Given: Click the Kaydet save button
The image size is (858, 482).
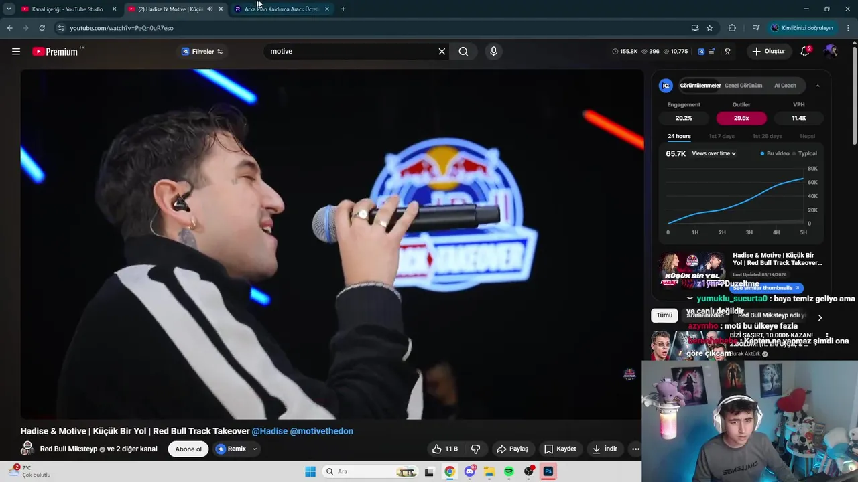Looking at the screenshot, I should pyautogui.click(x=560, y=449).
